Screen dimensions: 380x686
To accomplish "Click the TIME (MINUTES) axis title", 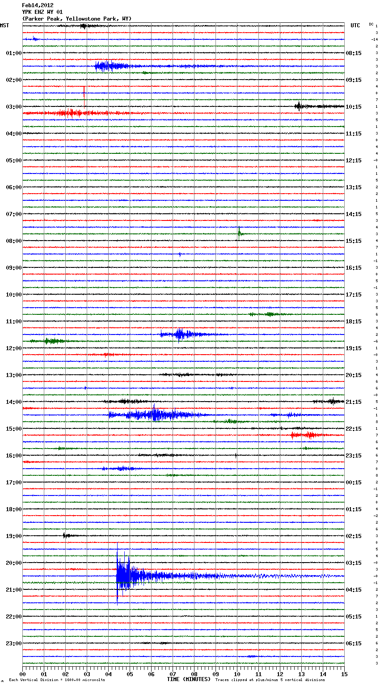I will point(189,679).
